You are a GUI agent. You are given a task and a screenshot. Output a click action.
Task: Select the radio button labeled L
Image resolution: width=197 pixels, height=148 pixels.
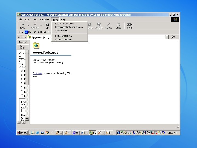[x=22, y=91]
